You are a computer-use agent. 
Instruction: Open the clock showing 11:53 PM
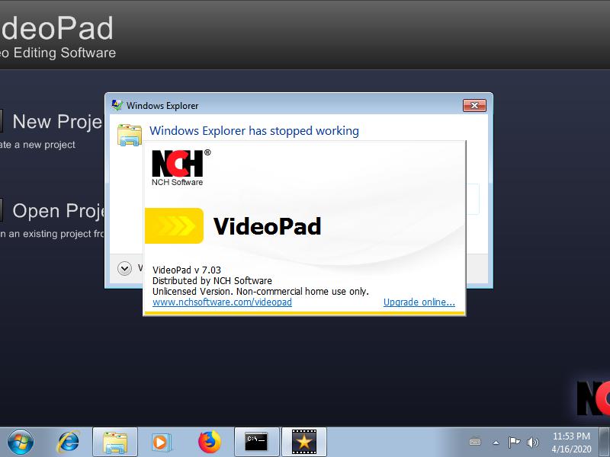click(571, 443)
